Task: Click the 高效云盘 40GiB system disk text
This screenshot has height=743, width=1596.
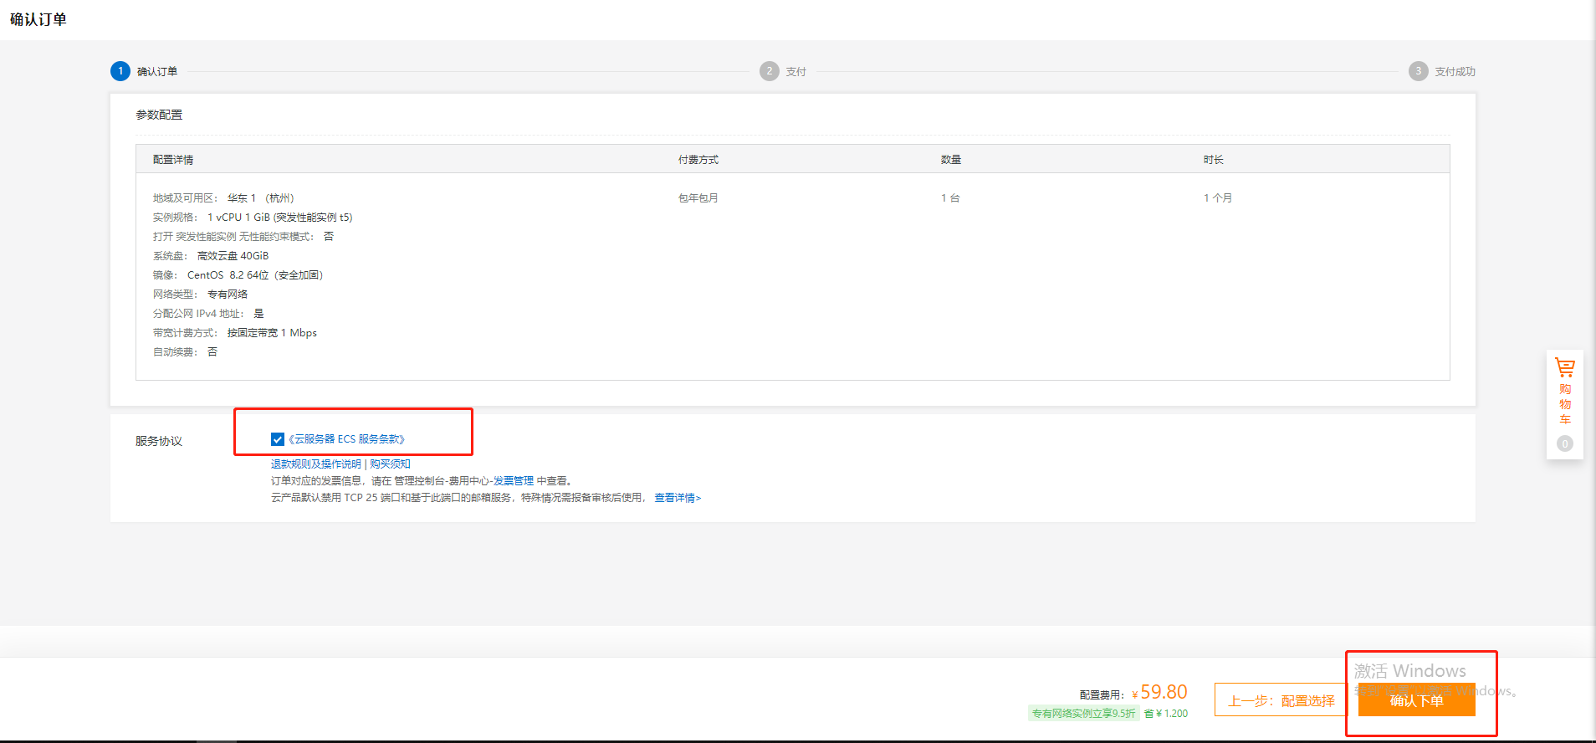Action: (x=233, y=256)
